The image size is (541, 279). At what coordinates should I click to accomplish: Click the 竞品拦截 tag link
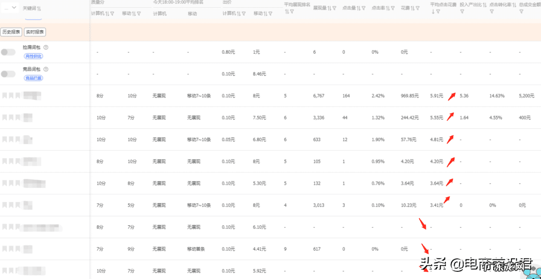pos(33,78)
